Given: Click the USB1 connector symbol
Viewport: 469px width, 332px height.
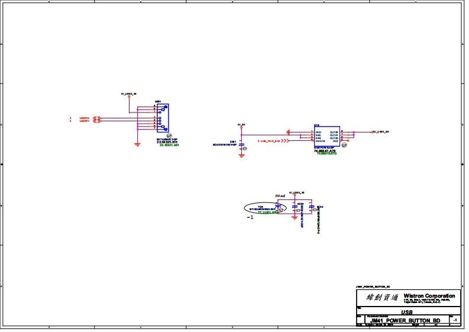Looking at the screenshot, I should coord(163,118).
